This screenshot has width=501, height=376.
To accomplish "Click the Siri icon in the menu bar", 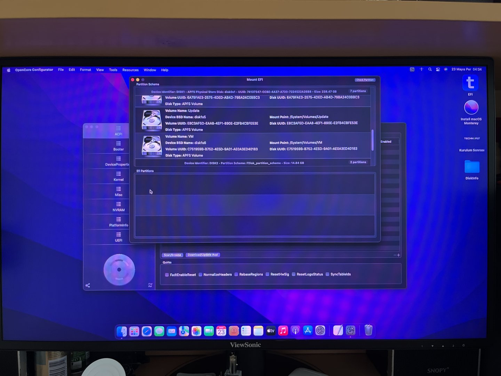I will click(x=446, y=69).
